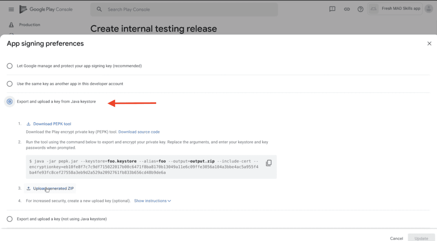The image size is (437, 241).
Task: Click the Cancel button
Action: coord(396,238)
